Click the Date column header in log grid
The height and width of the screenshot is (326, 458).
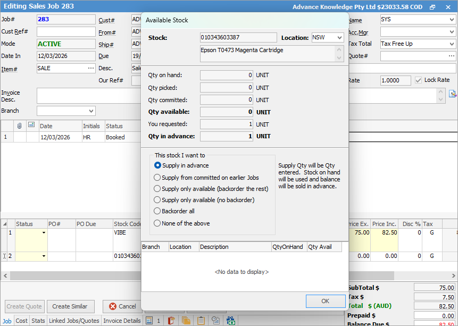tap(61, 126)
